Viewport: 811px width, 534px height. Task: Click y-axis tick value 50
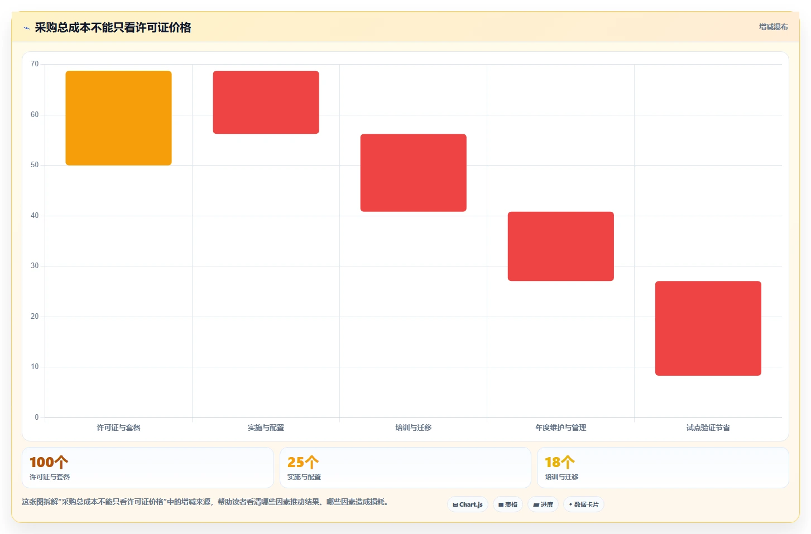[x=35, y=165]
